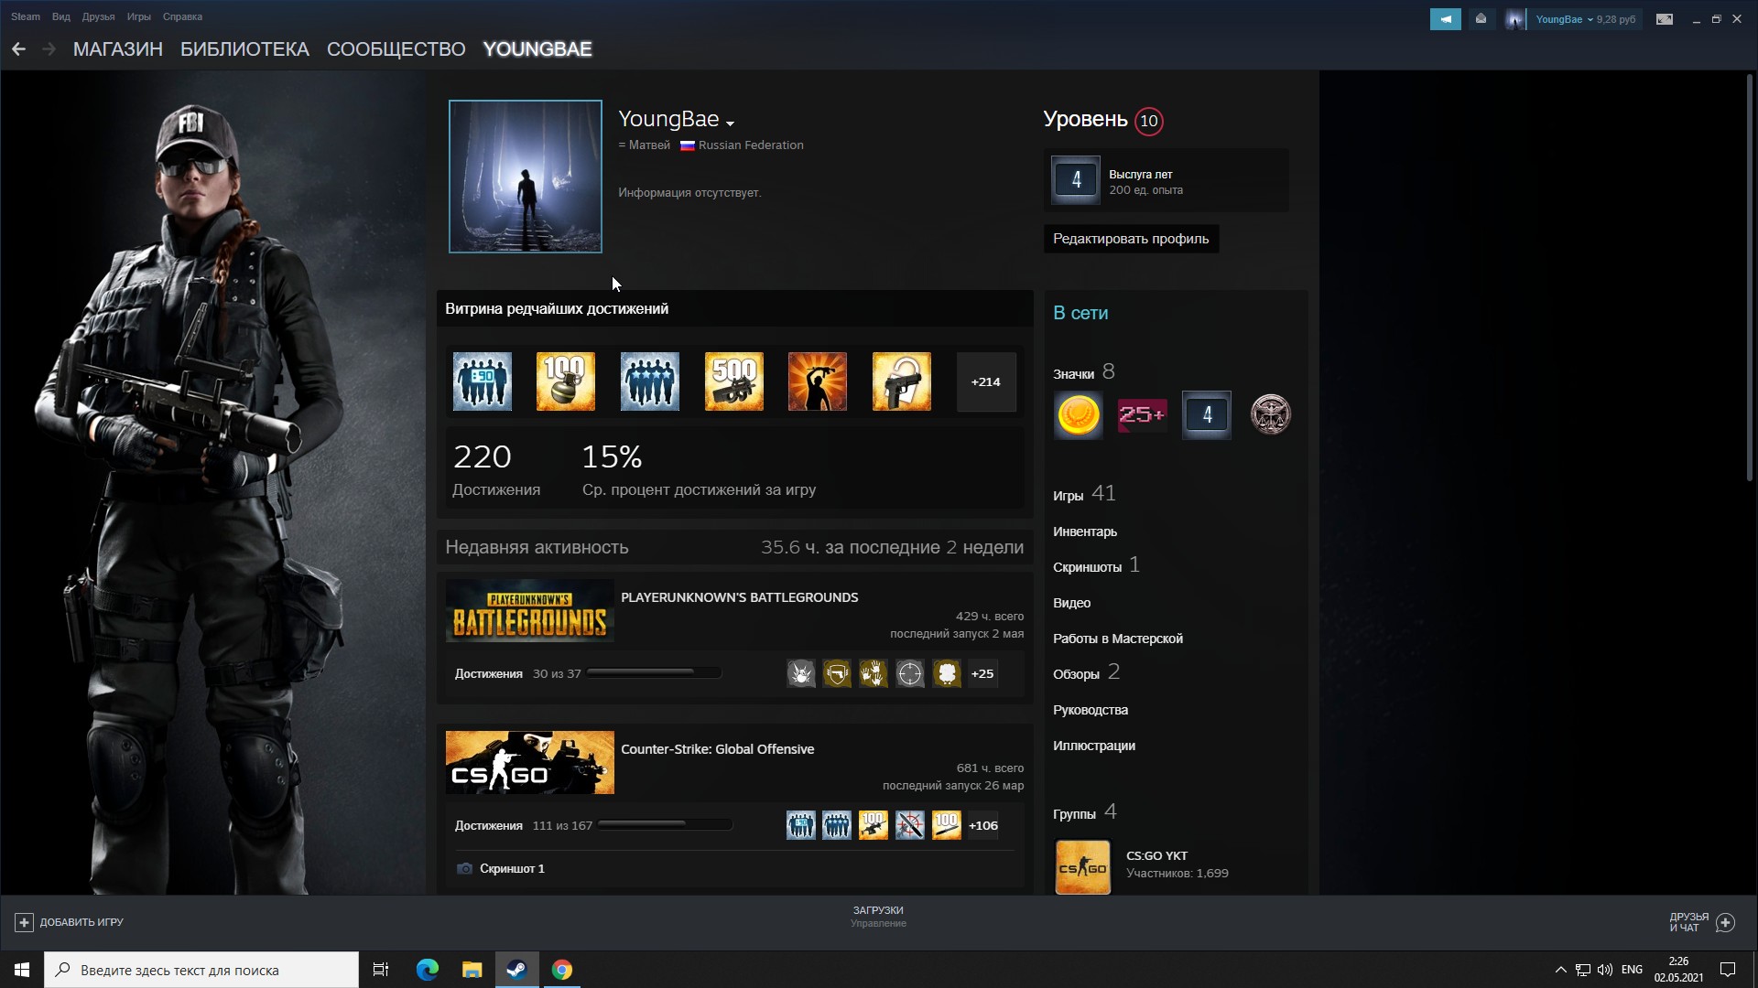Click the back navigation arrow
The height and width of the screenshot is (988, 1758).
[x=18, y=49]
